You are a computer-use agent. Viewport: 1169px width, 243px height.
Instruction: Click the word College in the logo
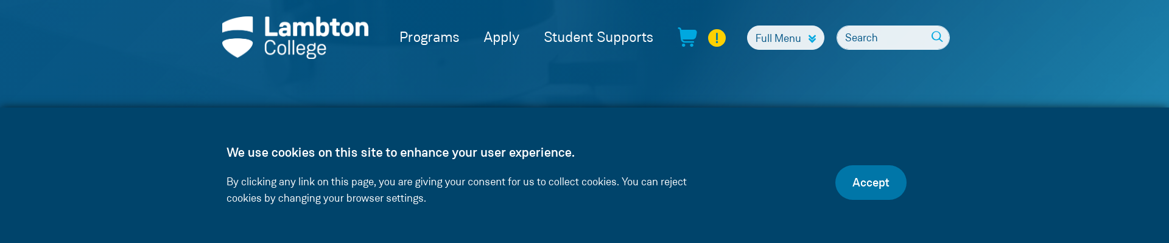point(295,49)
